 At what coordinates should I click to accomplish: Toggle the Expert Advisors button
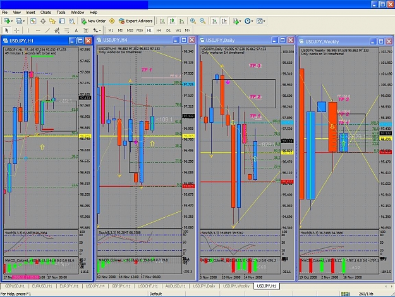[x=135, y=21]
